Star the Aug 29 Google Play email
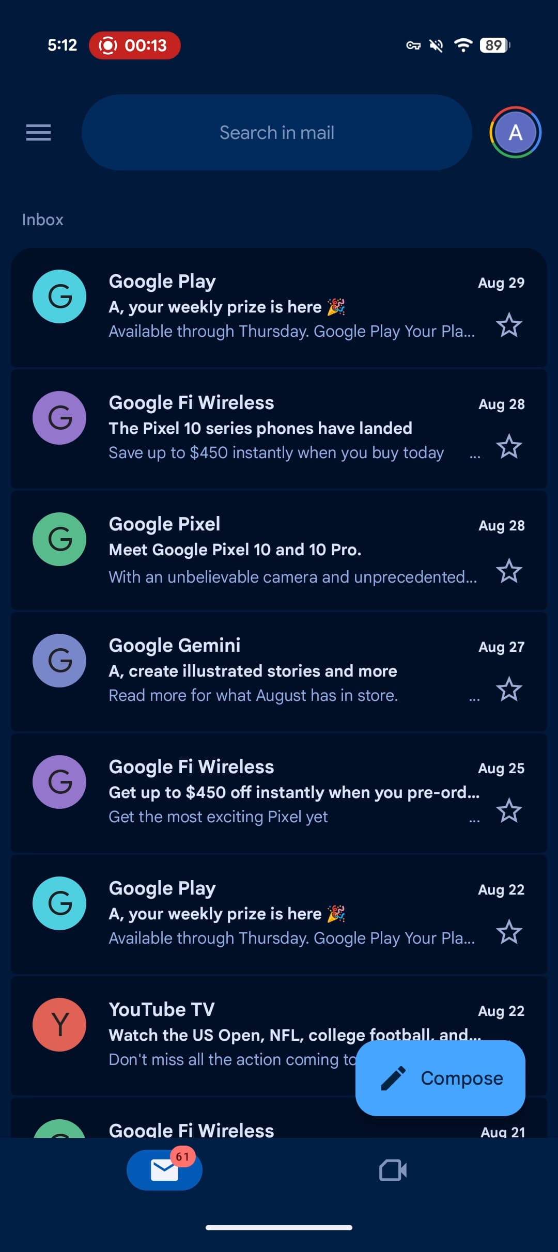Screen dimensions: 558x1252 tap(509, 325)
